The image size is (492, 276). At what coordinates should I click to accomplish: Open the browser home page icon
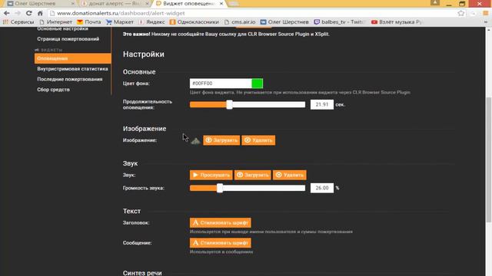pos(40,13)
